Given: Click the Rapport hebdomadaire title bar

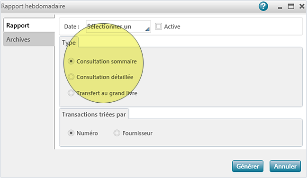Looking at the screenshot, I should tap(129, 6).
